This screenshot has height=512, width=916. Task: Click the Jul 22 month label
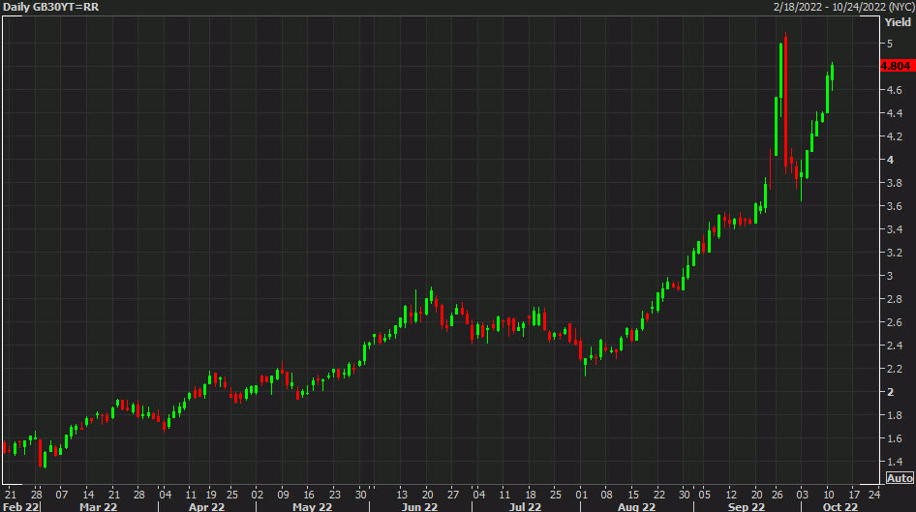tap(525, 506)
